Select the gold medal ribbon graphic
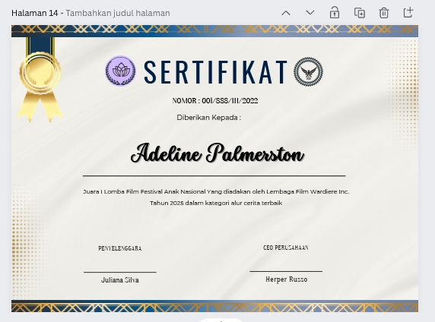The height and width of the screenshot is (322, 435). [x=40, y=80]
